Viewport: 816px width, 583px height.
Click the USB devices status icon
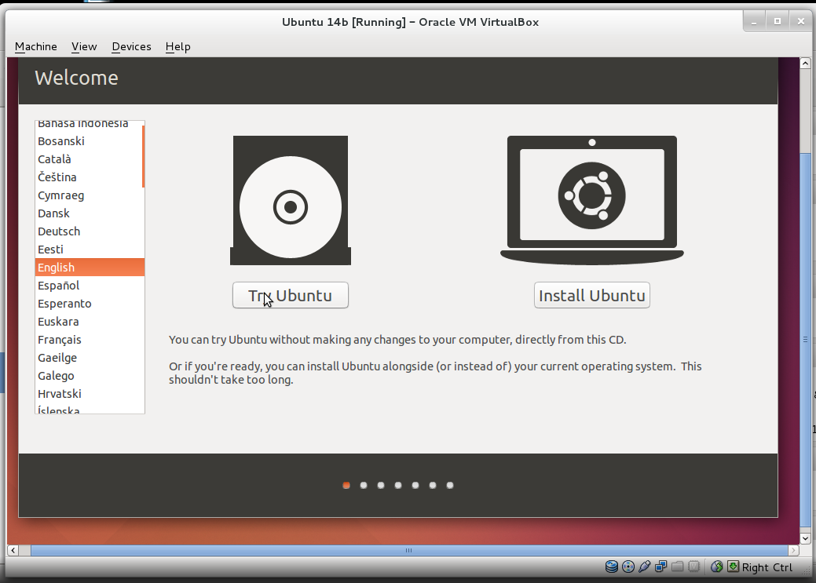(x=645, y=567)
